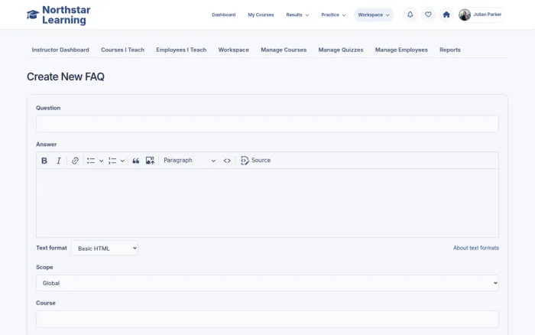Viewport: 535px width, 335px height.
Task: Toggle italic formatting in the Answer editor
Action: pyautogui.click(x=59, y=161)
